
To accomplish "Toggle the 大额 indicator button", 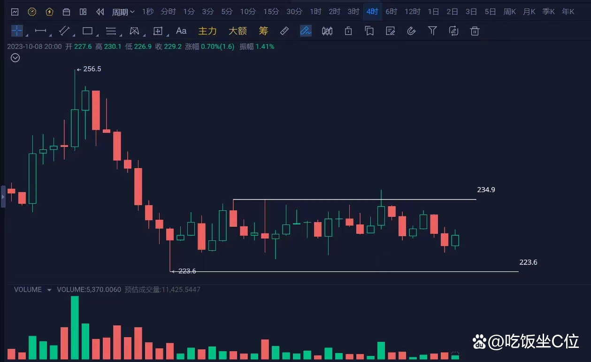I will tap(238, 31).
